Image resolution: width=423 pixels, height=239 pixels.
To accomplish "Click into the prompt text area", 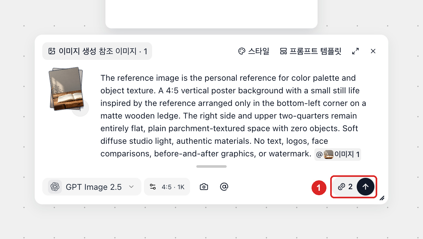I will pyautogui.click(x=233, y=116).
